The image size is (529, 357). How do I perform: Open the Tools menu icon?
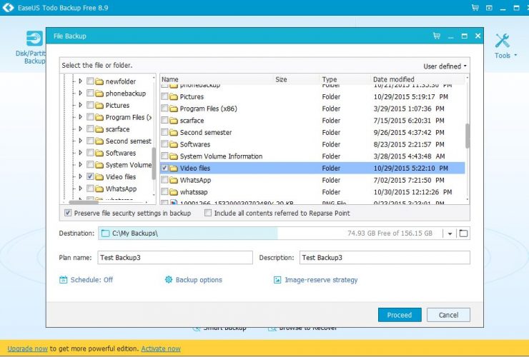pos(503,41)
